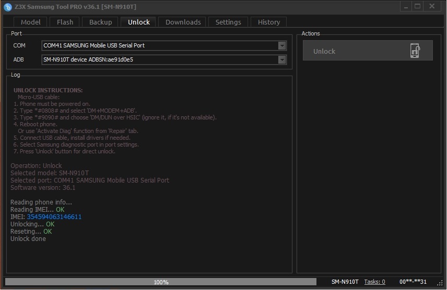447x290 pixels.
Task: Click the 100% progress bar
Action: coord(161,282)
